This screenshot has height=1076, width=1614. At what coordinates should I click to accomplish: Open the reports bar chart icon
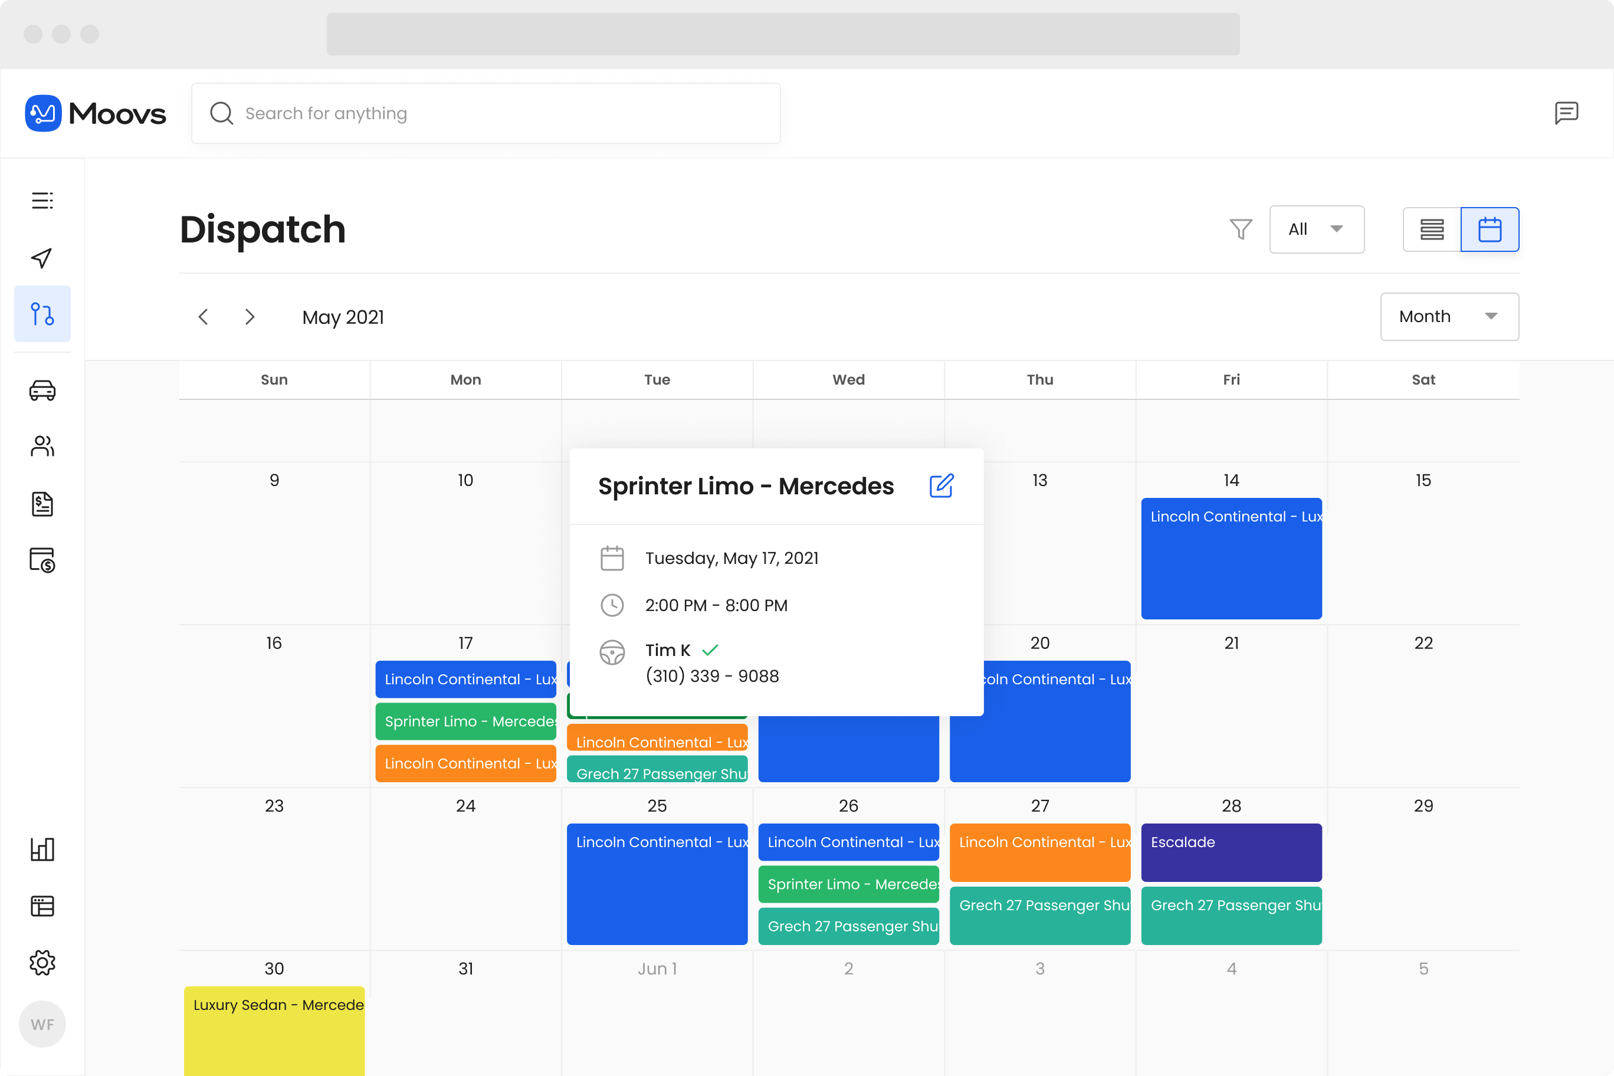(x=42, y=849)
